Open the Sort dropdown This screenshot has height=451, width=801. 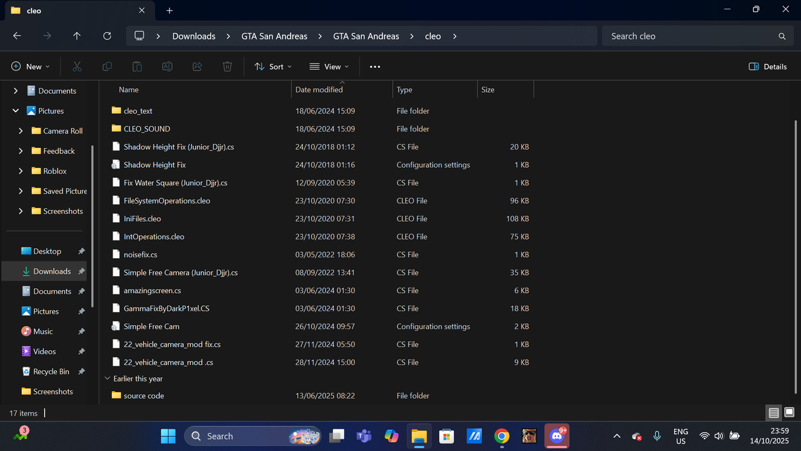pos(273,66)
